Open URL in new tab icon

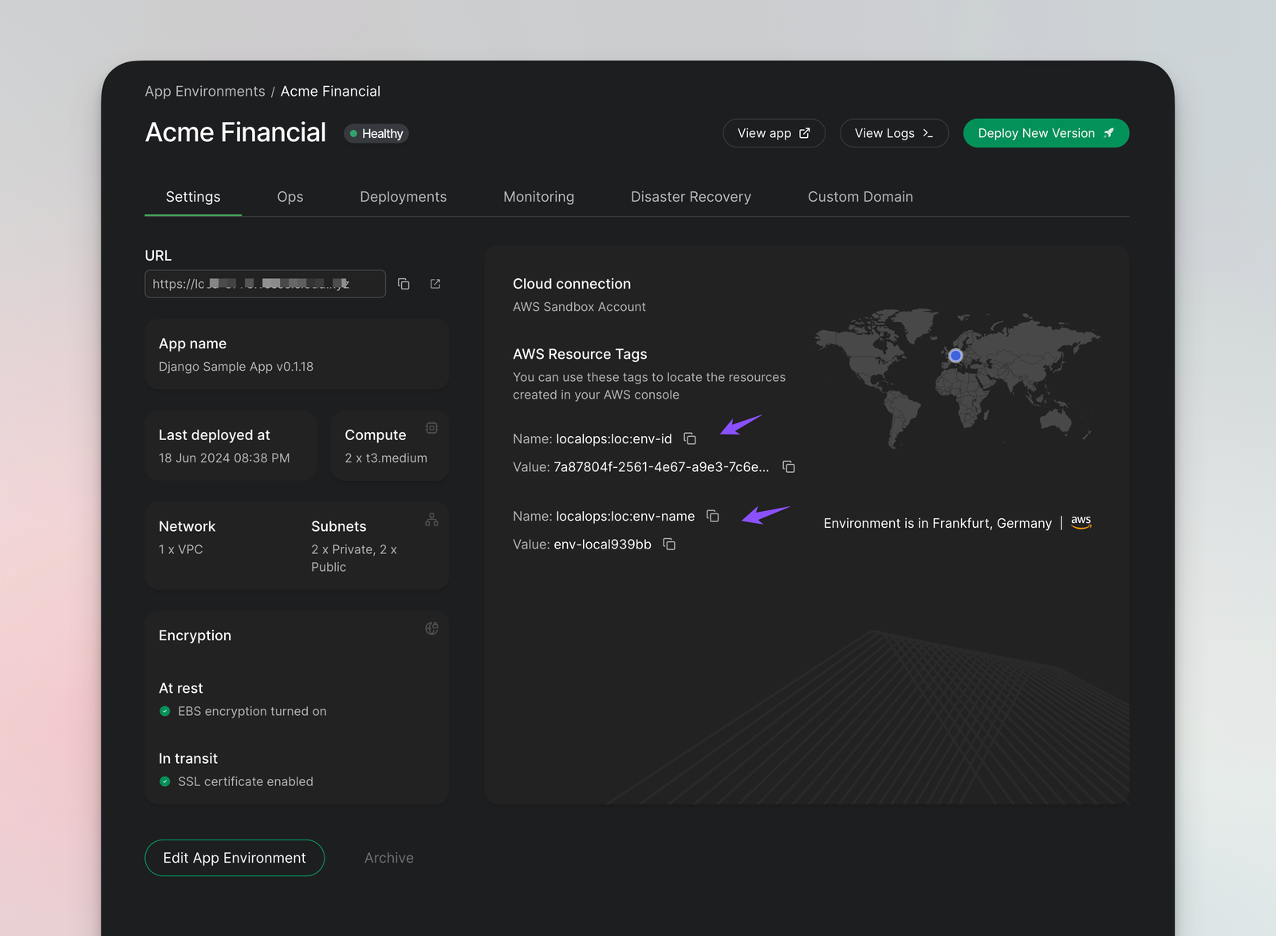tap(435, 284)
